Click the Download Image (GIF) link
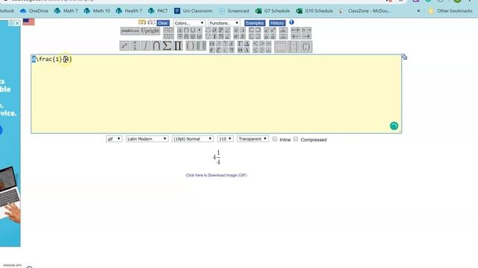This screenshot has height=268, width=478. coord(216,176)
